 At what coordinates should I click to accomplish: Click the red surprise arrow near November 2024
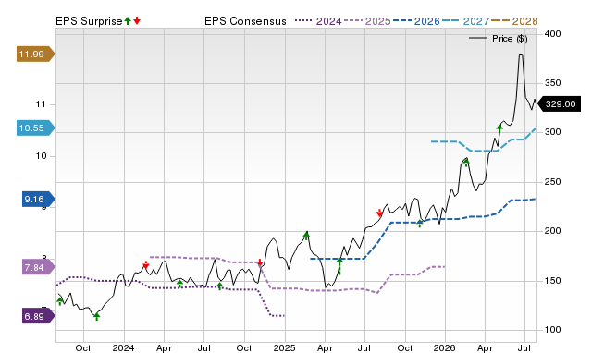pos(260,262)
